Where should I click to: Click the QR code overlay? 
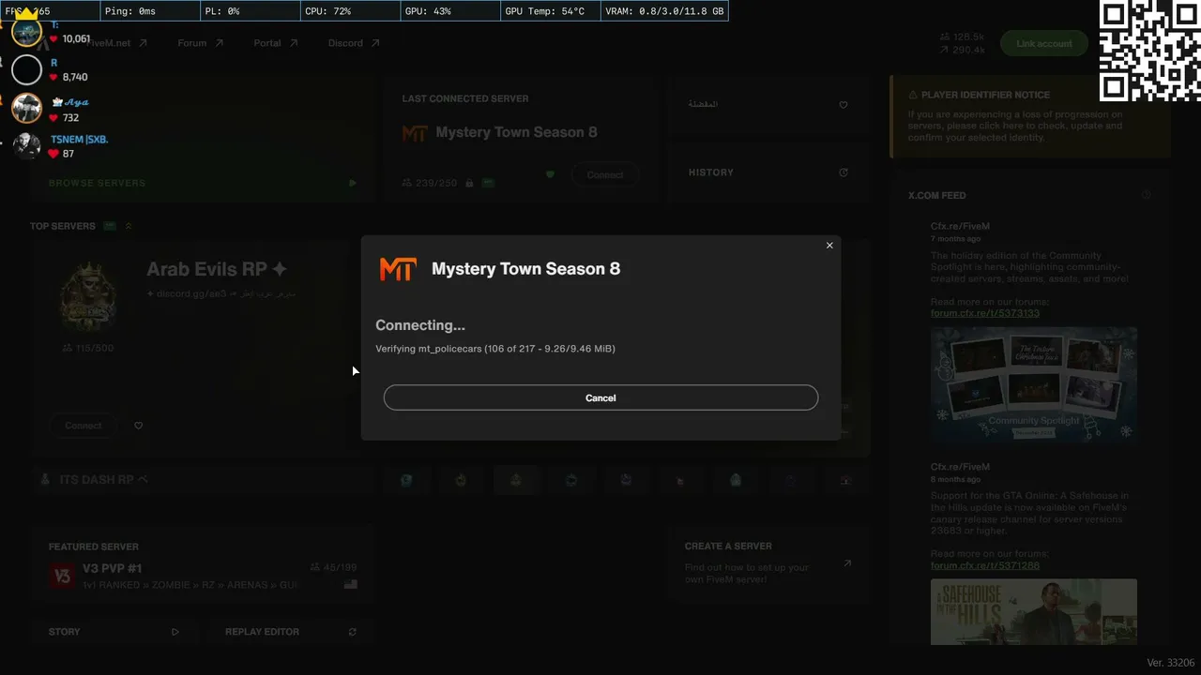click(x=1149, y=52)
